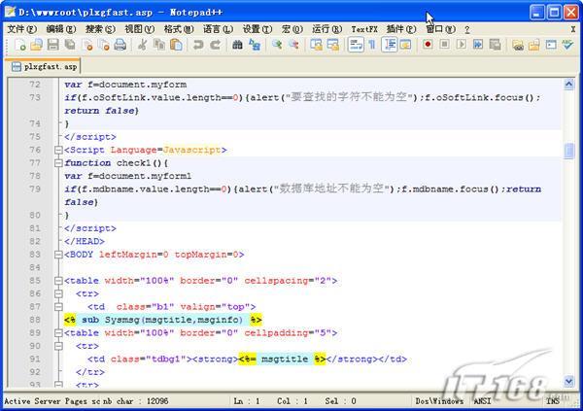Viewport: 583px width, 411px height.
Task: Toggle Show All Characters pilcrow icon
Action: pos(372,45)
